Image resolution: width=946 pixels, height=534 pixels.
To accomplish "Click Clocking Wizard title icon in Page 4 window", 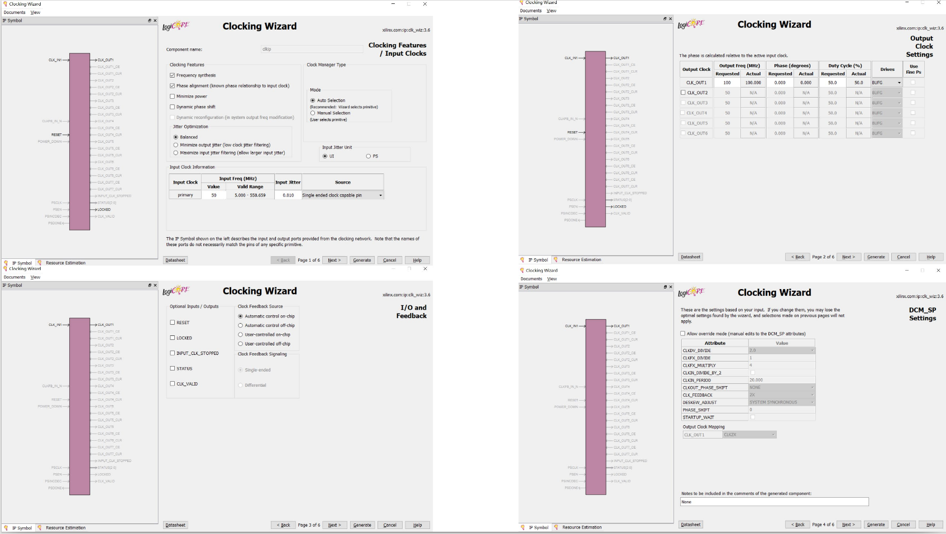I will click(522, 270).
